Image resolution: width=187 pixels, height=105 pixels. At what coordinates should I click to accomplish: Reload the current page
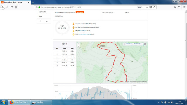12,7
